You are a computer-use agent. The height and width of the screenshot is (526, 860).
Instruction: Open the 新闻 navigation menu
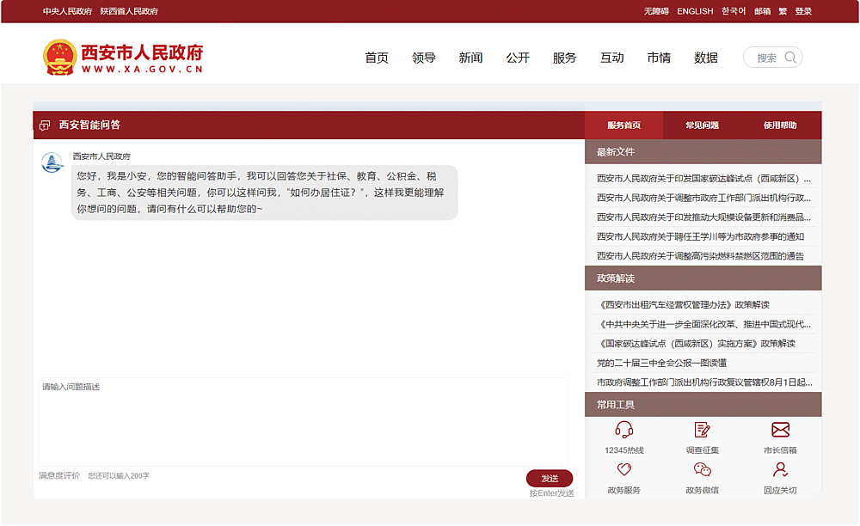[470, 58]
